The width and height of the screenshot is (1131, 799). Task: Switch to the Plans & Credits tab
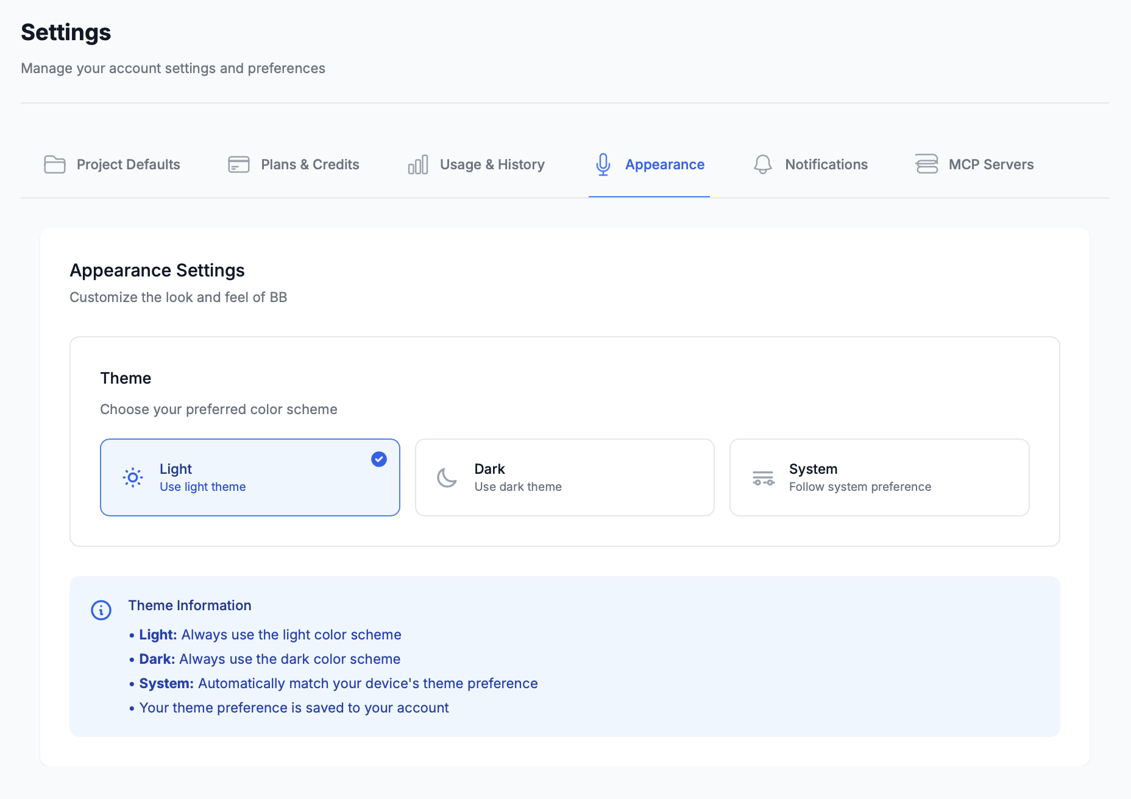click(x=310, y=164)
